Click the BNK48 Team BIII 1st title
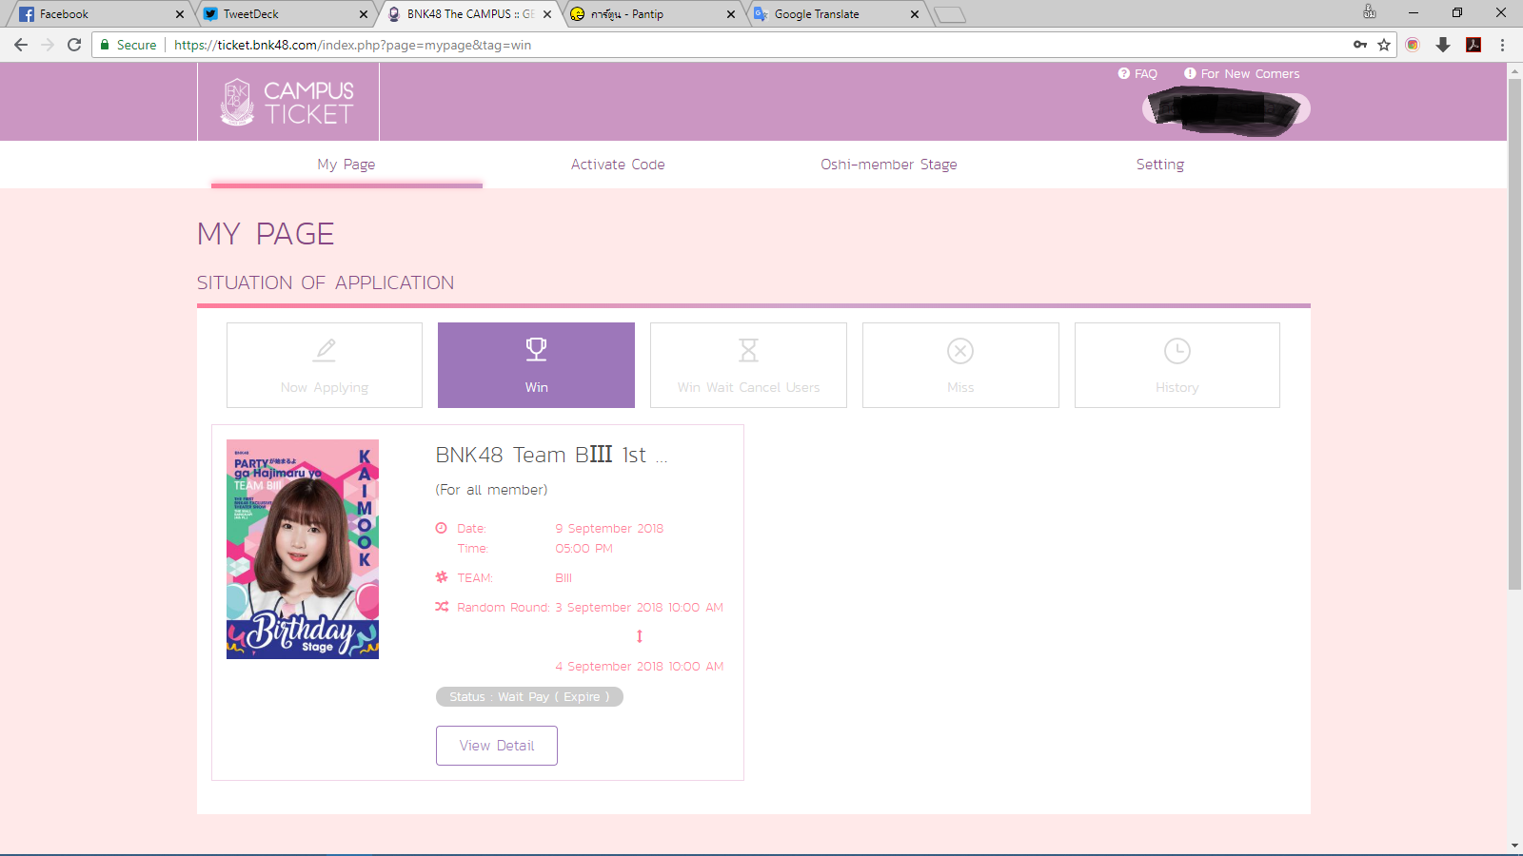The width and height of the screenshot is (1523, 856). click(552, 455)
